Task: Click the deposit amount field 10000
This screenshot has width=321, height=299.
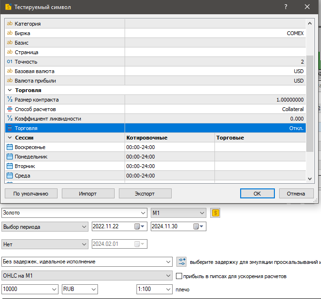Action: 26,289
